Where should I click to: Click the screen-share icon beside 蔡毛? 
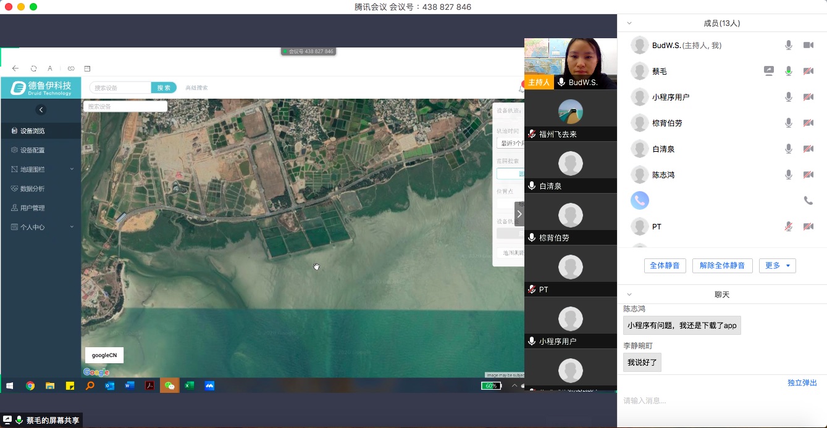click(x=768, y=71)
